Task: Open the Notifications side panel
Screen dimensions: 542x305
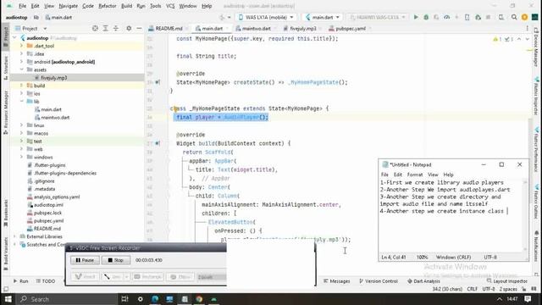Action: pyautogui.click(x=536, y=247)
